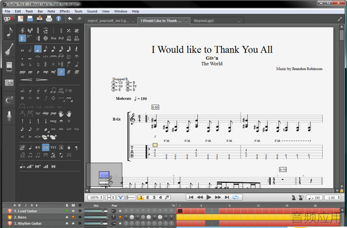
Task: Apply the palm mute P.M. effect
Action: (69, 90)
